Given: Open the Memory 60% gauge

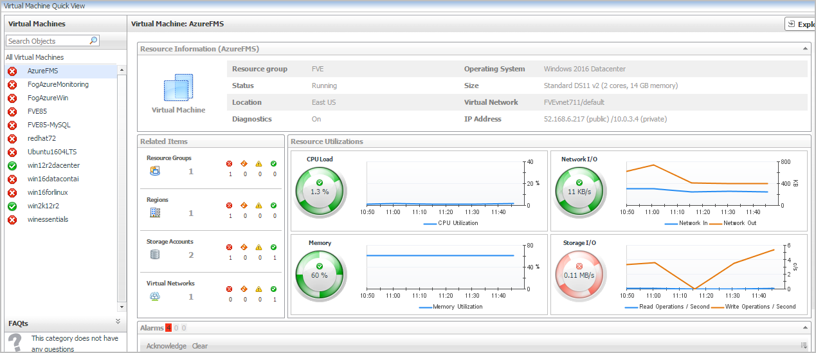Looking at the screenshot, I should (320, 274).
